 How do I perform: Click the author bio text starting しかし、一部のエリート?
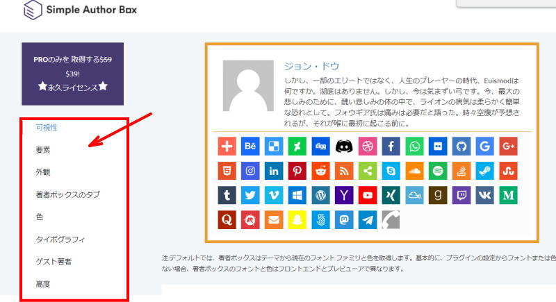click(402, 102)
